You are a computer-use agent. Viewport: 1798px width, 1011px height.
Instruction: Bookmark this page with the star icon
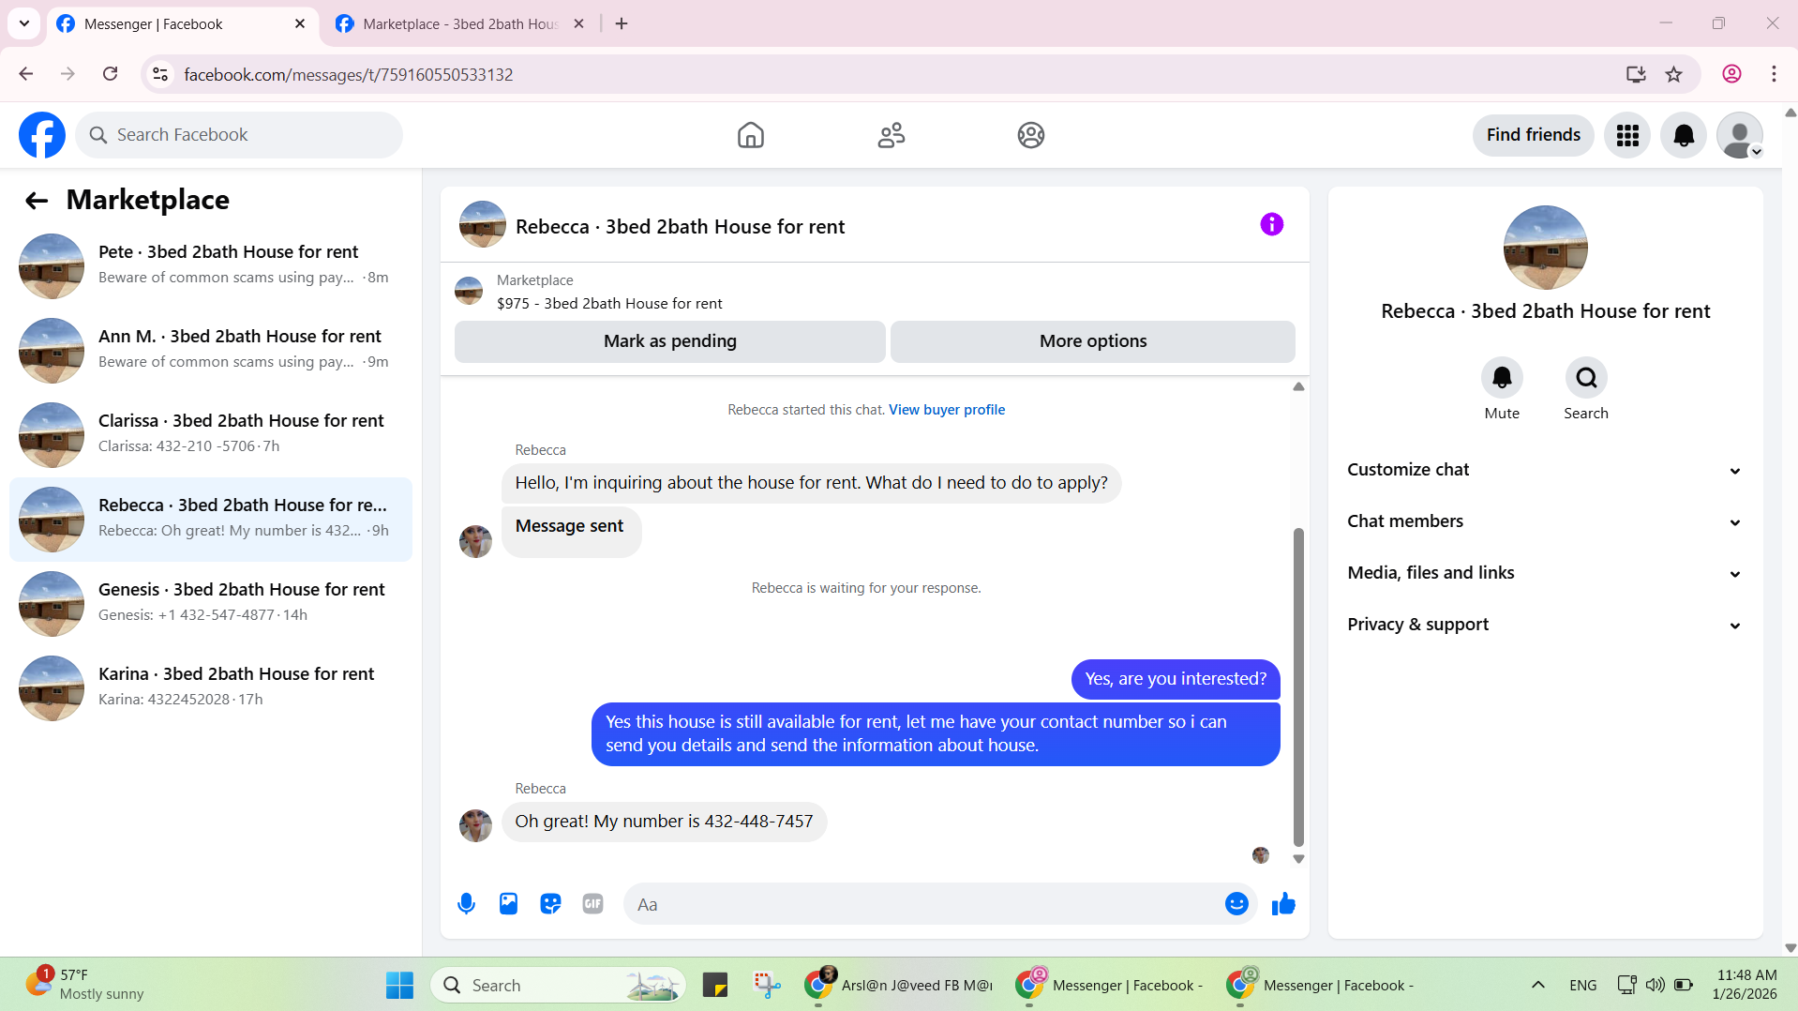point(1674,74)
